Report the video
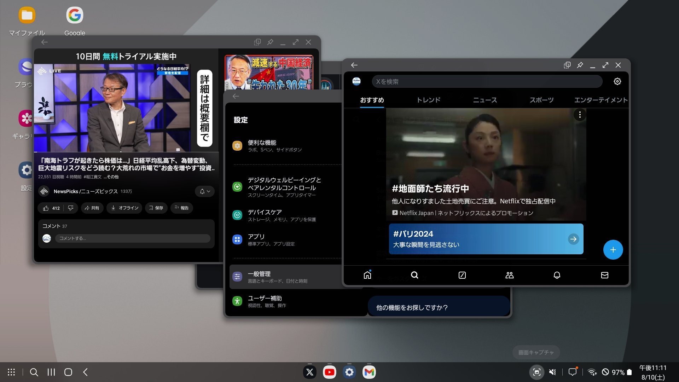This screenshot has width=679, height=382. tap(182, 208)
